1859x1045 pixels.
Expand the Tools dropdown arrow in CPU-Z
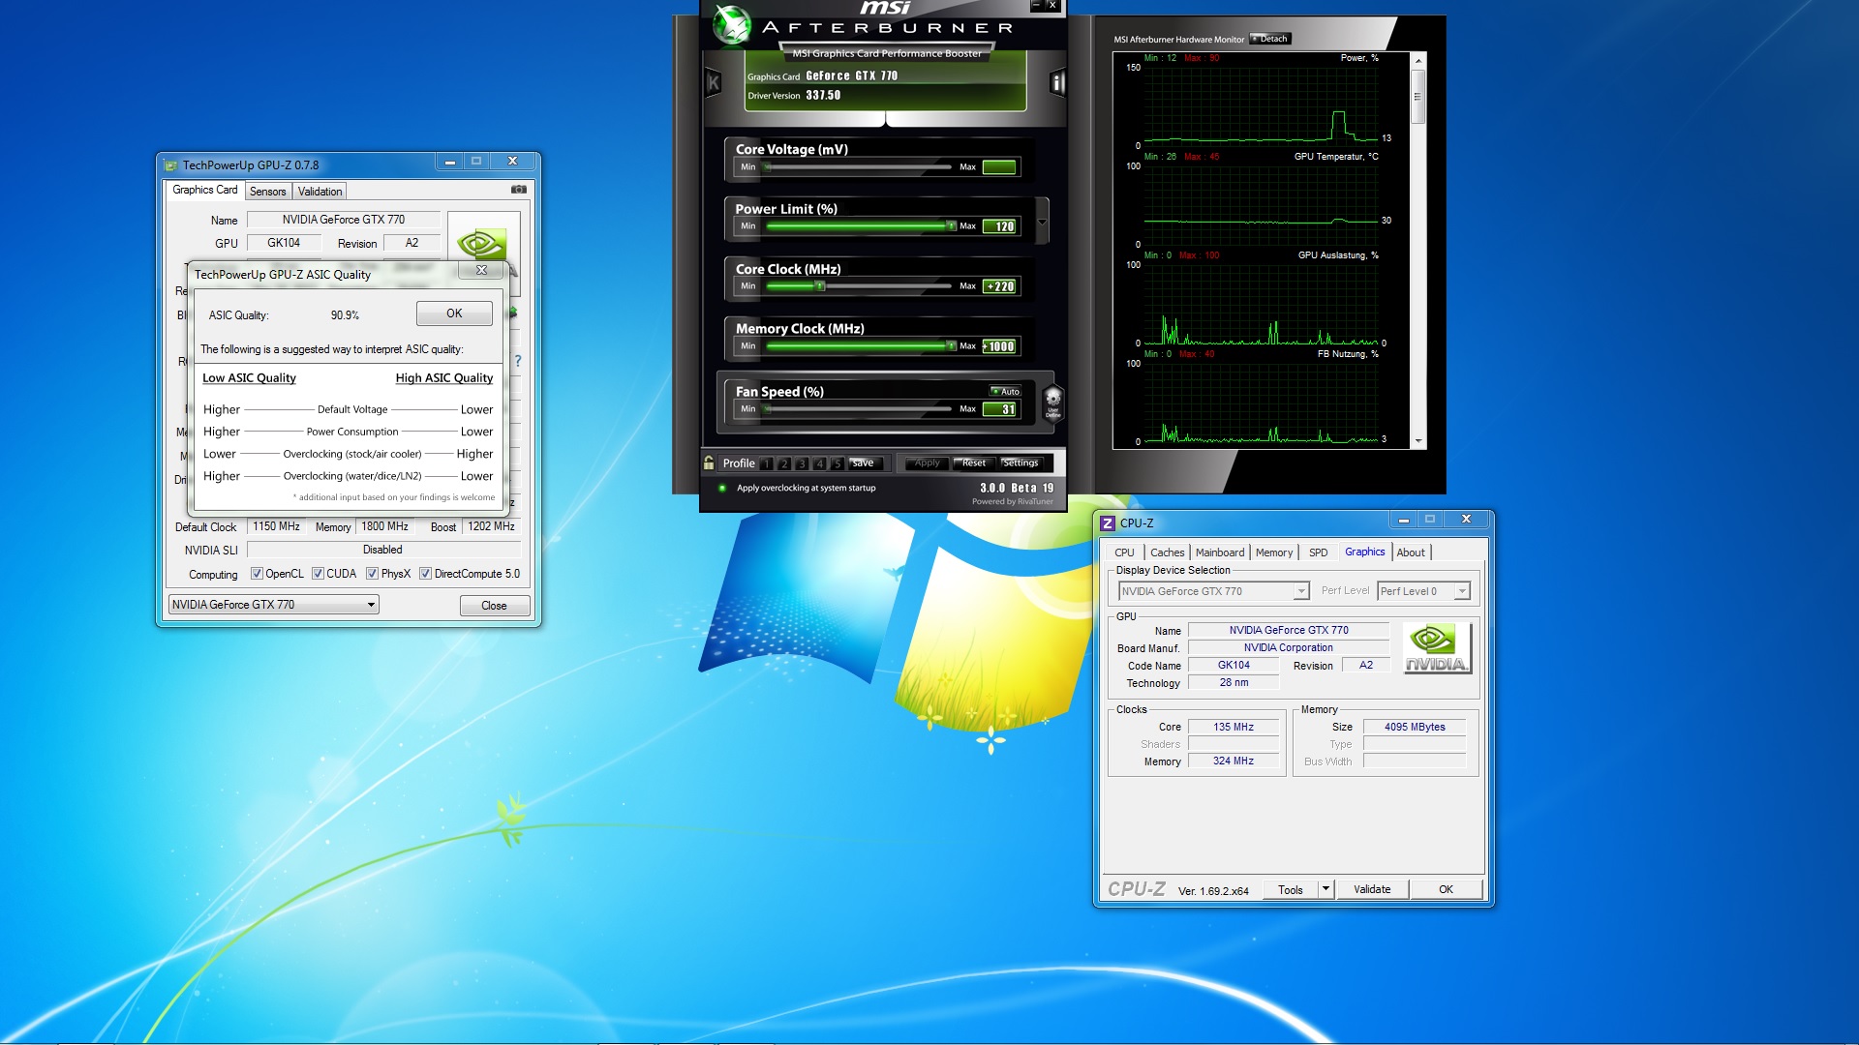click(1326, 888)
